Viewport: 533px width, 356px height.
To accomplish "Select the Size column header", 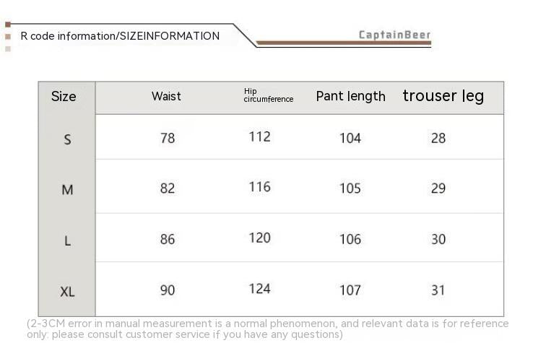I will click(x=64, y=97).
